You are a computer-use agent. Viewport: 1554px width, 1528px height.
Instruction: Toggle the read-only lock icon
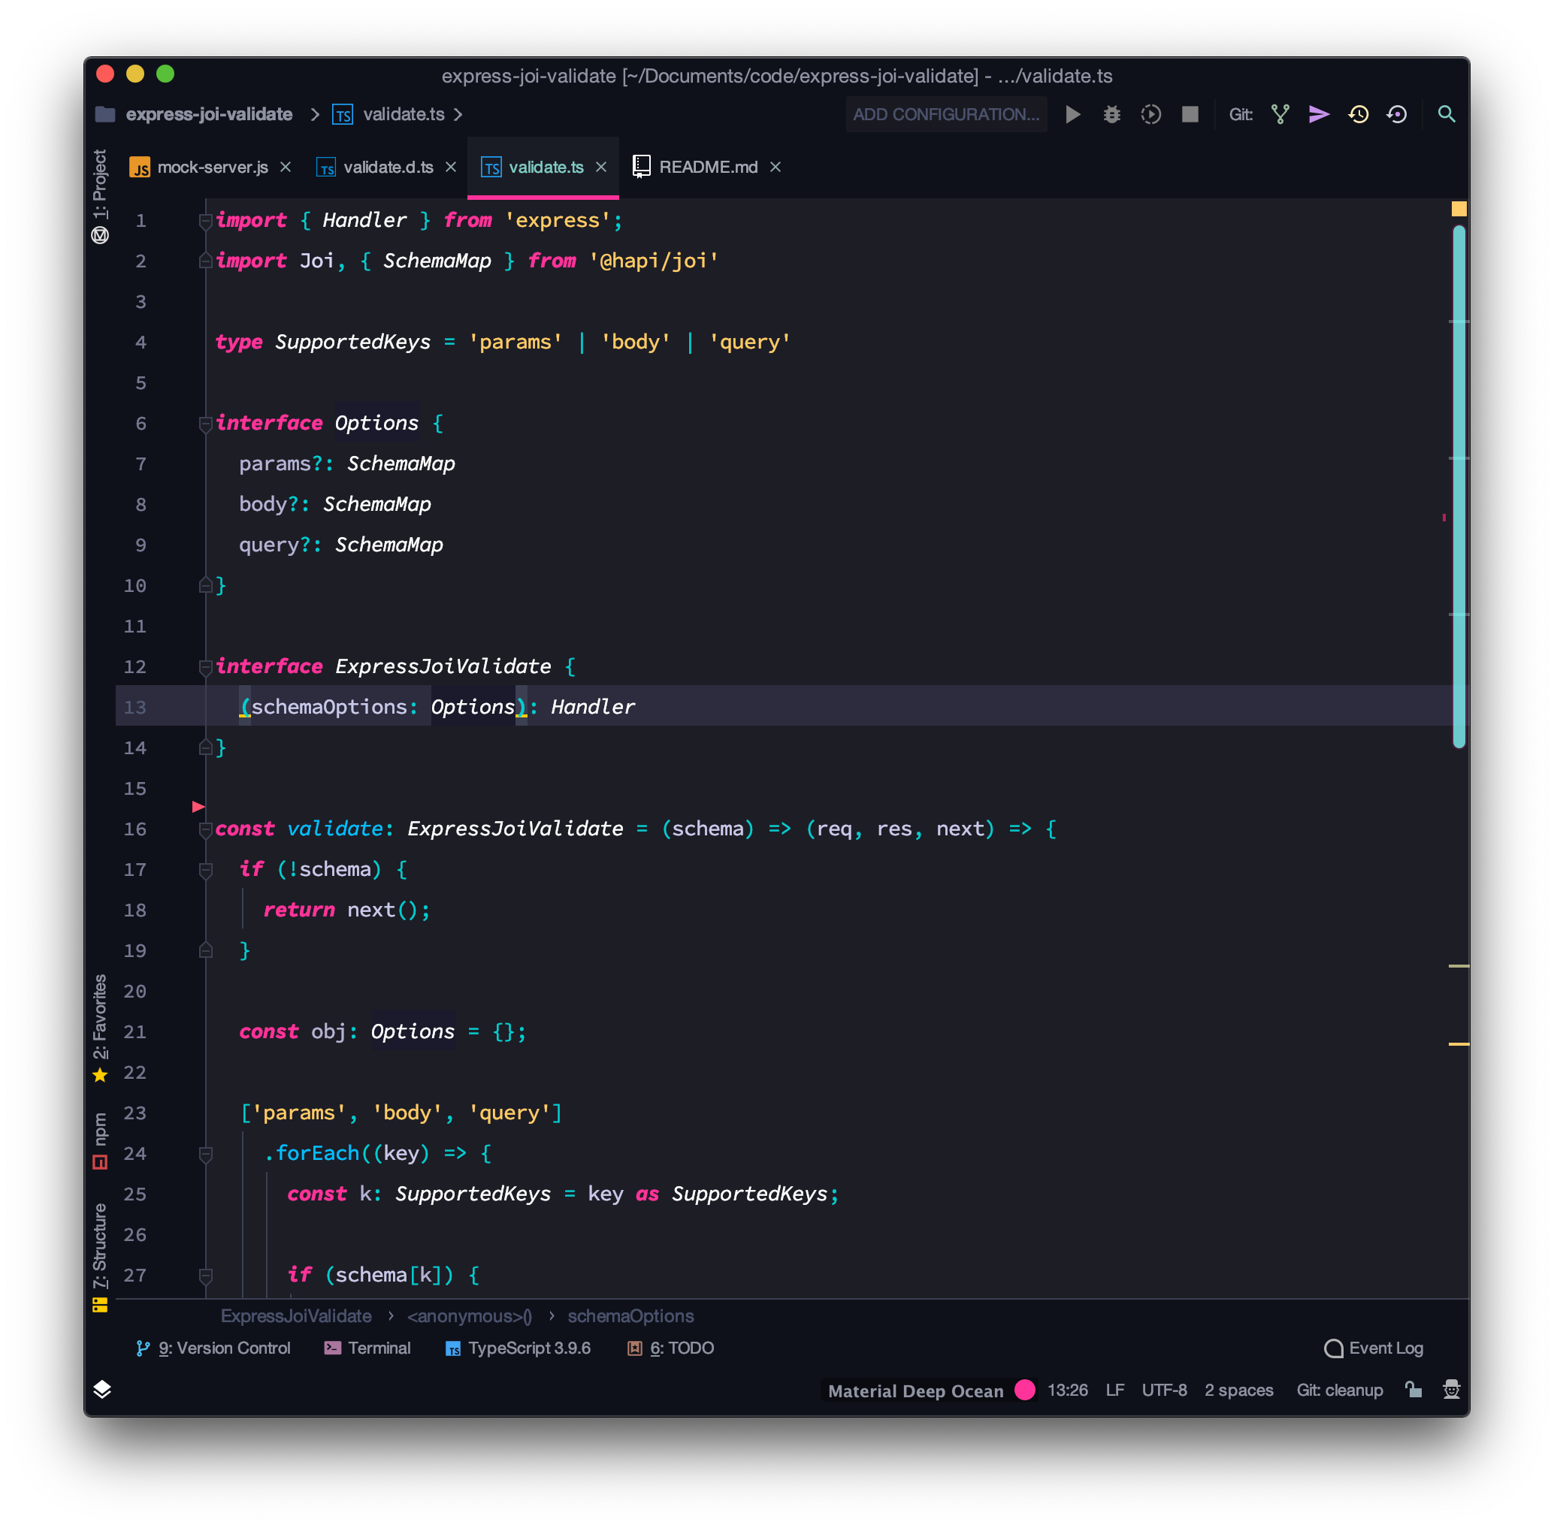point(1413,1390)
